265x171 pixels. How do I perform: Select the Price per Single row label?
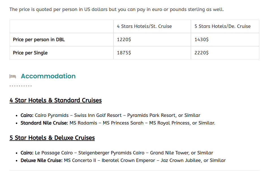(30, 53)
